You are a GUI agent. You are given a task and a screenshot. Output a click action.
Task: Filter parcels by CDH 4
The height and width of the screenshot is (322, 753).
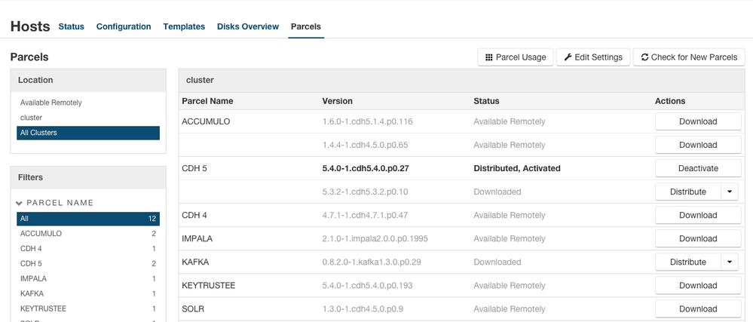point(88,248)
